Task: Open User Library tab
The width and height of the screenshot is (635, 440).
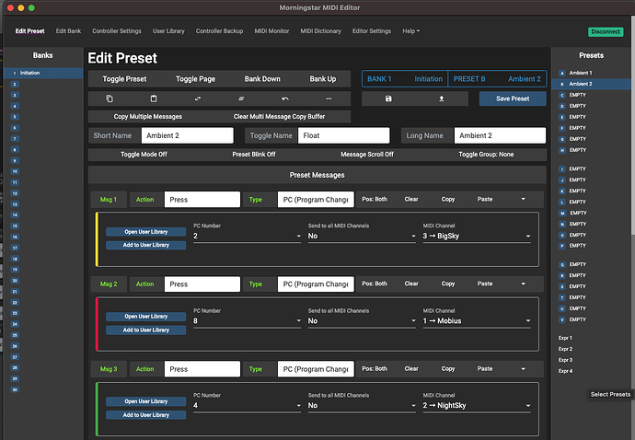Action: [x=168, y=31]
